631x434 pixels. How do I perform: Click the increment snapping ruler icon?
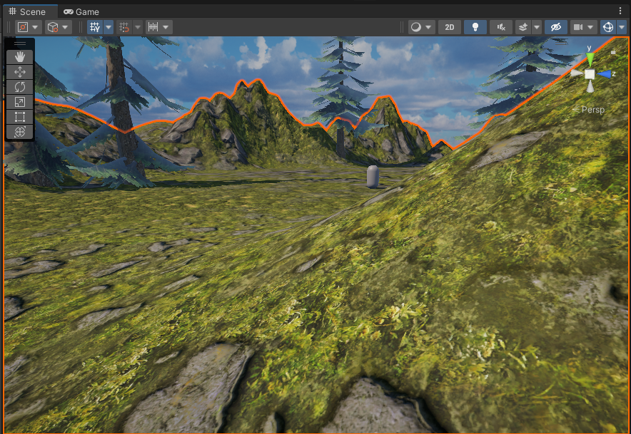153,27
